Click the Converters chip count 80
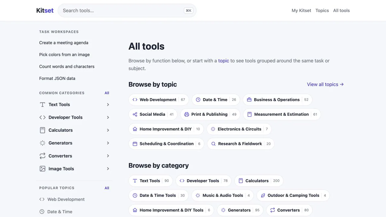The image size is (386, 217). coord(306,210)
